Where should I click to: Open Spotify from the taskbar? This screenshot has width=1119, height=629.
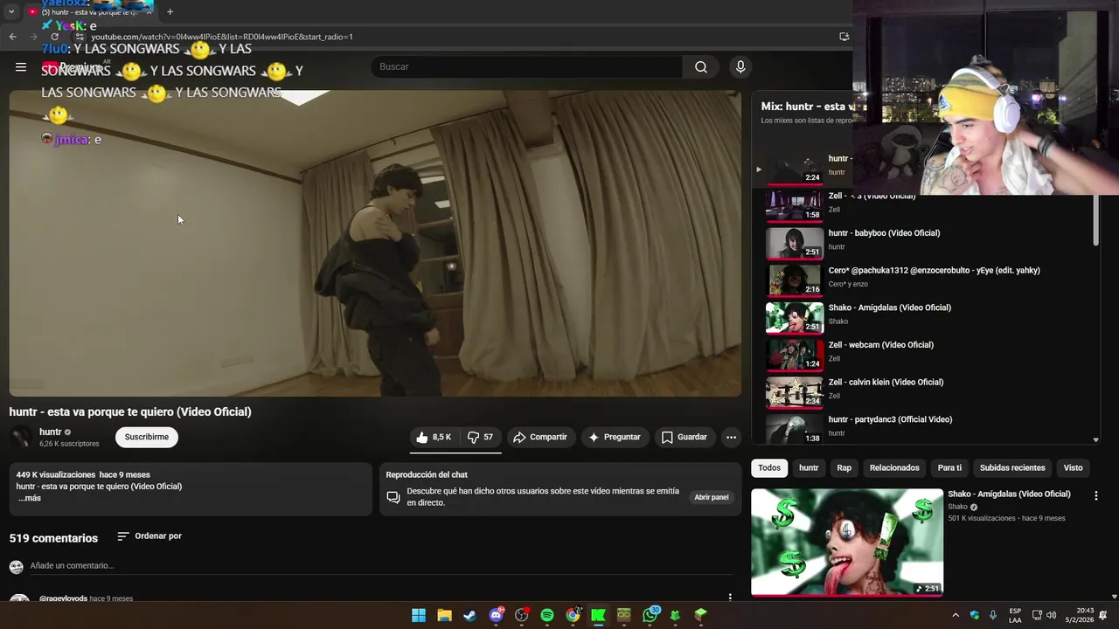tap(547, 615)
